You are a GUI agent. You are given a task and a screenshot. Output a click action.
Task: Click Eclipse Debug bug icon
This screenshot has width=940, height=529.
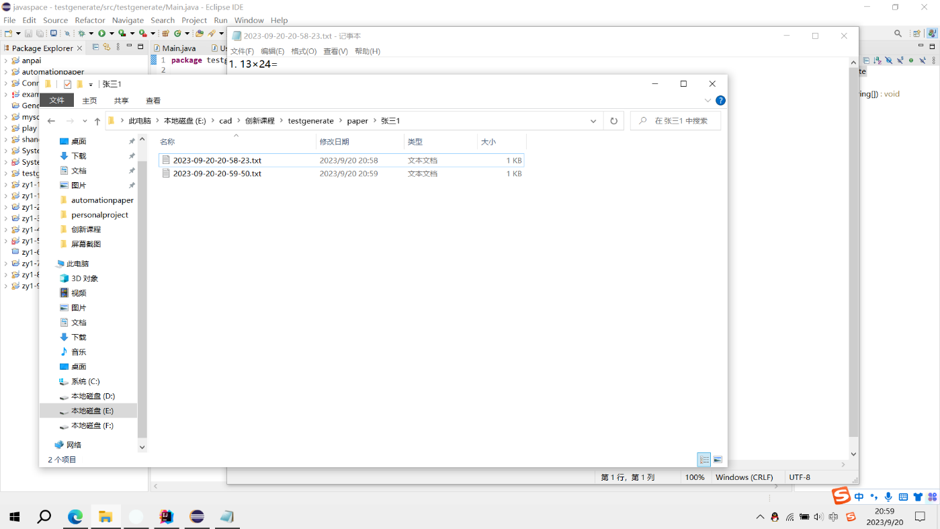pos(81,34)
